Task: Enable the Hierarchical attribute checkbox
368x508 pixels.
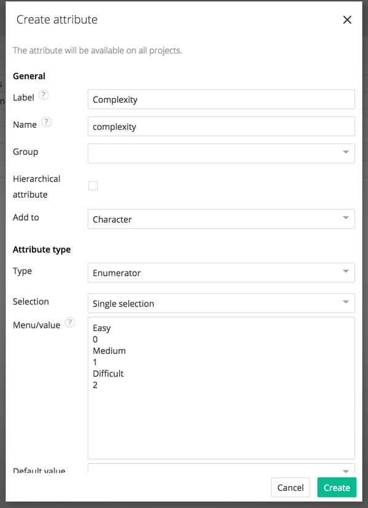Action: (x=93, y=186)
